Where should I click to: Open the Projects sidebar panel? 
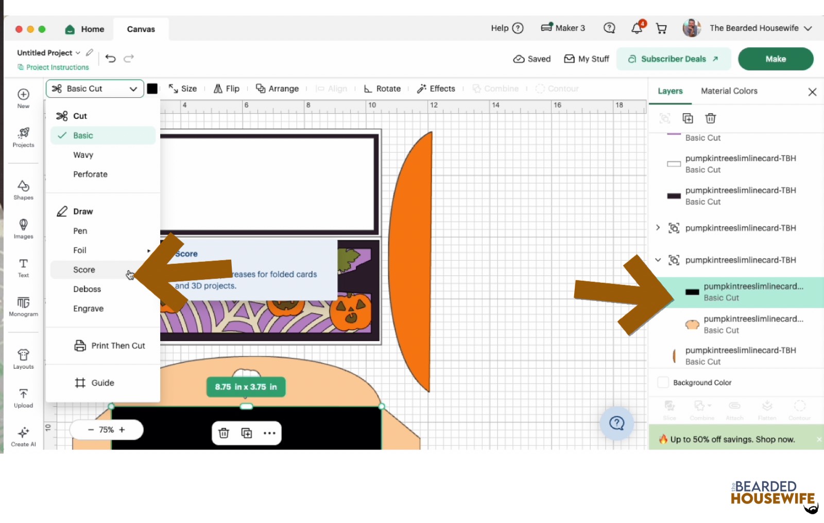pos(23,137)
